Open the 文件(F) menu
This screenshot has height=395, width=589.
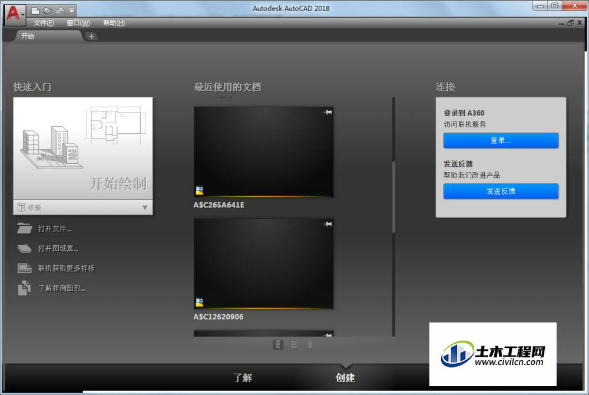[44, 23]
